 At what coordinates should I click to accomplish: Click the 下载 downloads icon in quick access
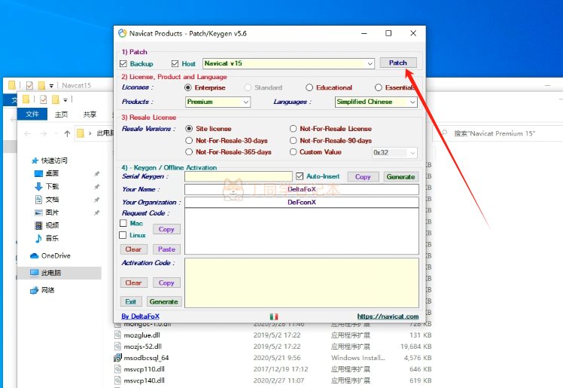point(39,186)
